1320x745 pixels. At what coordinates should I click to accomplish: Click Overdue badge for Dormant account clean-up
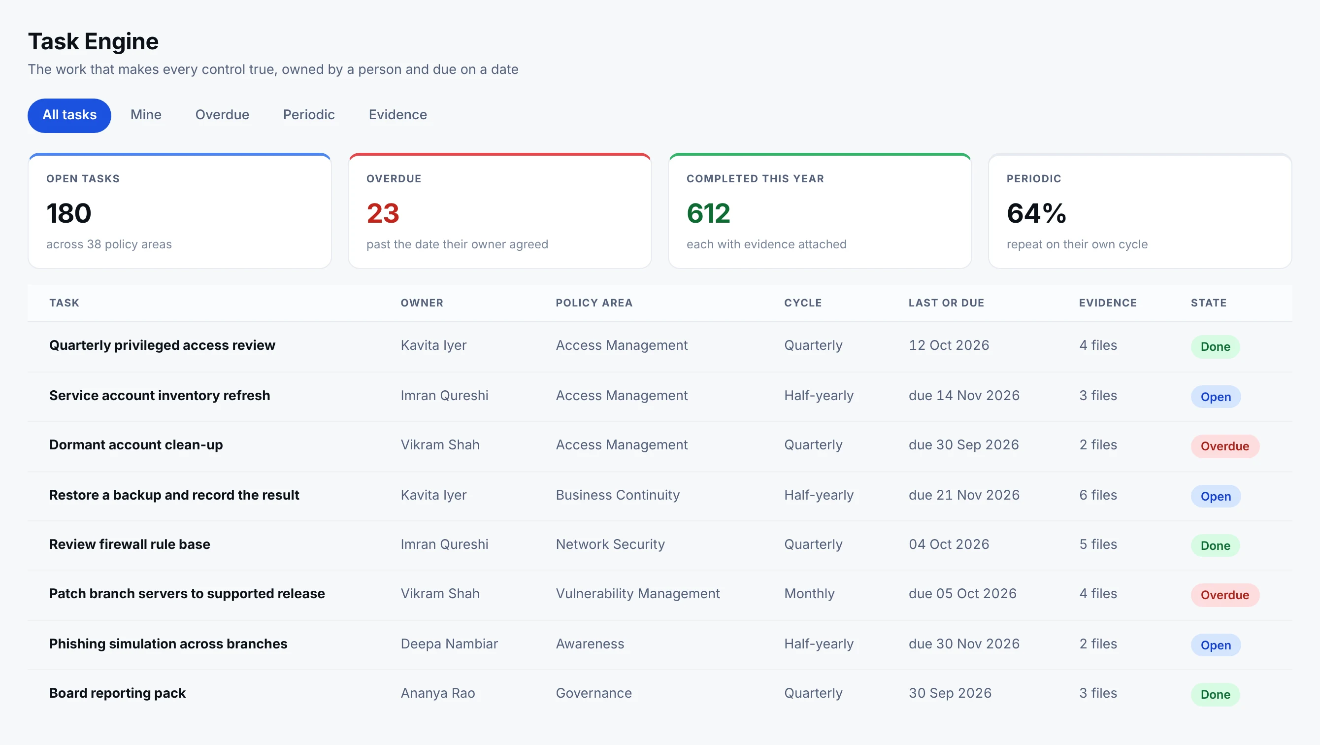pos(1224,446)
